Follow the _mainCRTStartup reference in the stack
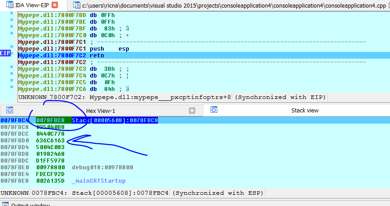Image resolution: width=390 pixels, height=206 pixels. click(98, 180)
